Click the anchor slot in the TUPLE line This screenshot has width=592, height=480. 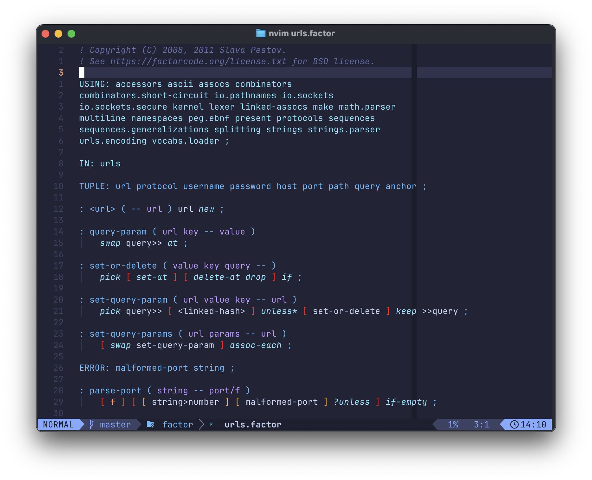coord(401,186)
